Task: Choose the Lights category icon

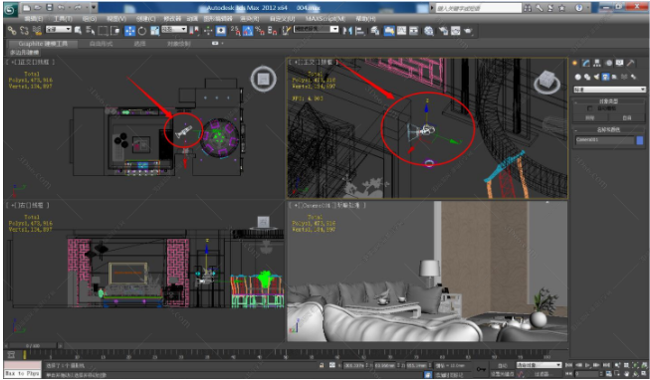Action: pyautogui.click(x=596, y=77)
